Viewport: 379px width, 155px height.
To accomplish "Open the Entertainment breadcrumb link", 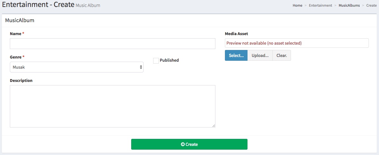I will (x=320, y=5).
